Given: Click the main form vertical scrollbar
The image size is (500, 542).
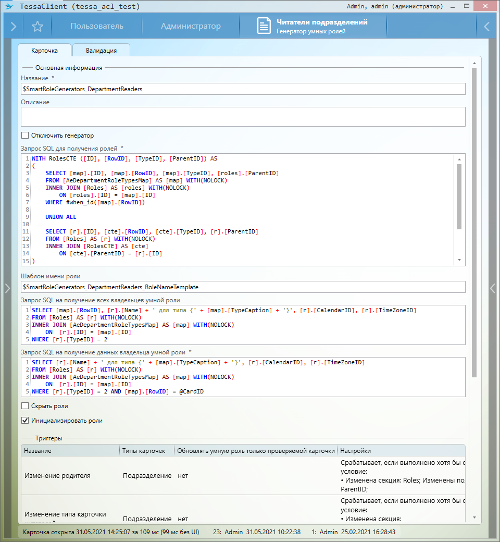Looking at the screenshot, I should [474, 219].
